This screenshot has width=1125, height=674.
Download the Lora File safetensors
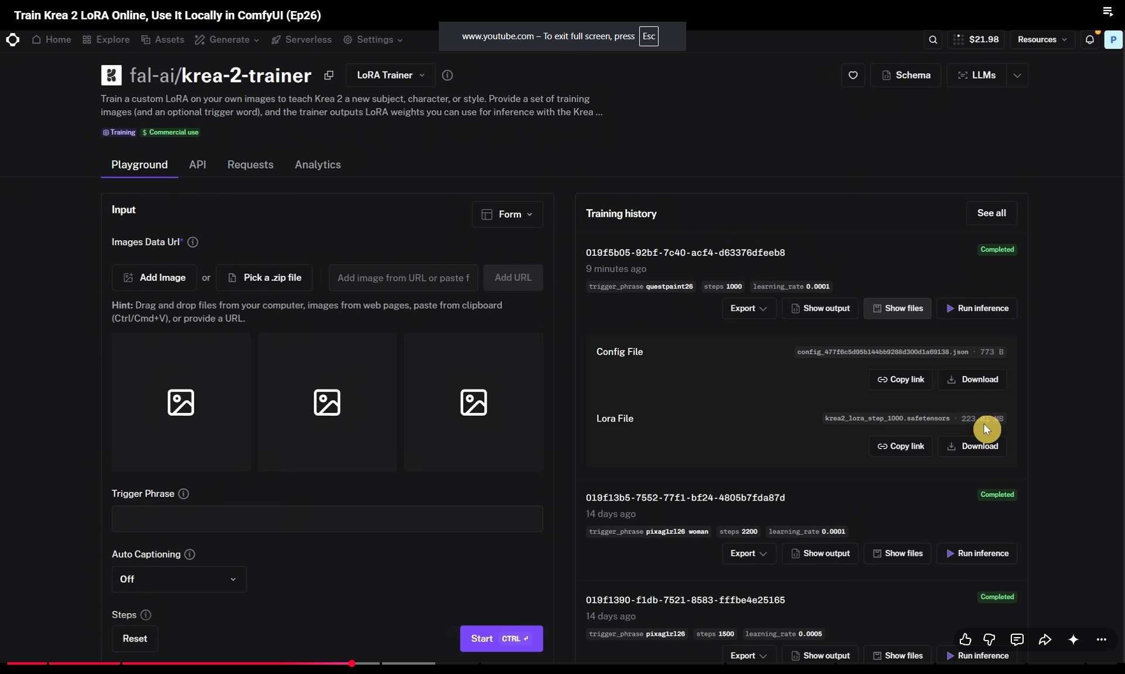click(x=972, y=446)
